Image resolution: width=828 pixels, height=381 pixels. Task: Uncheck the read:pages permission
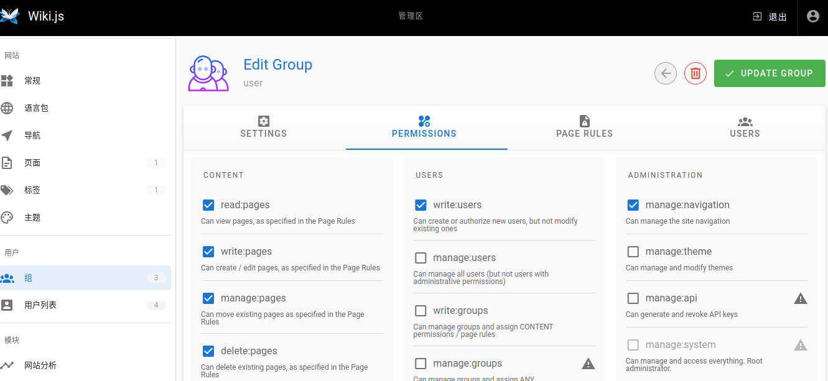[x=208, y=204]
